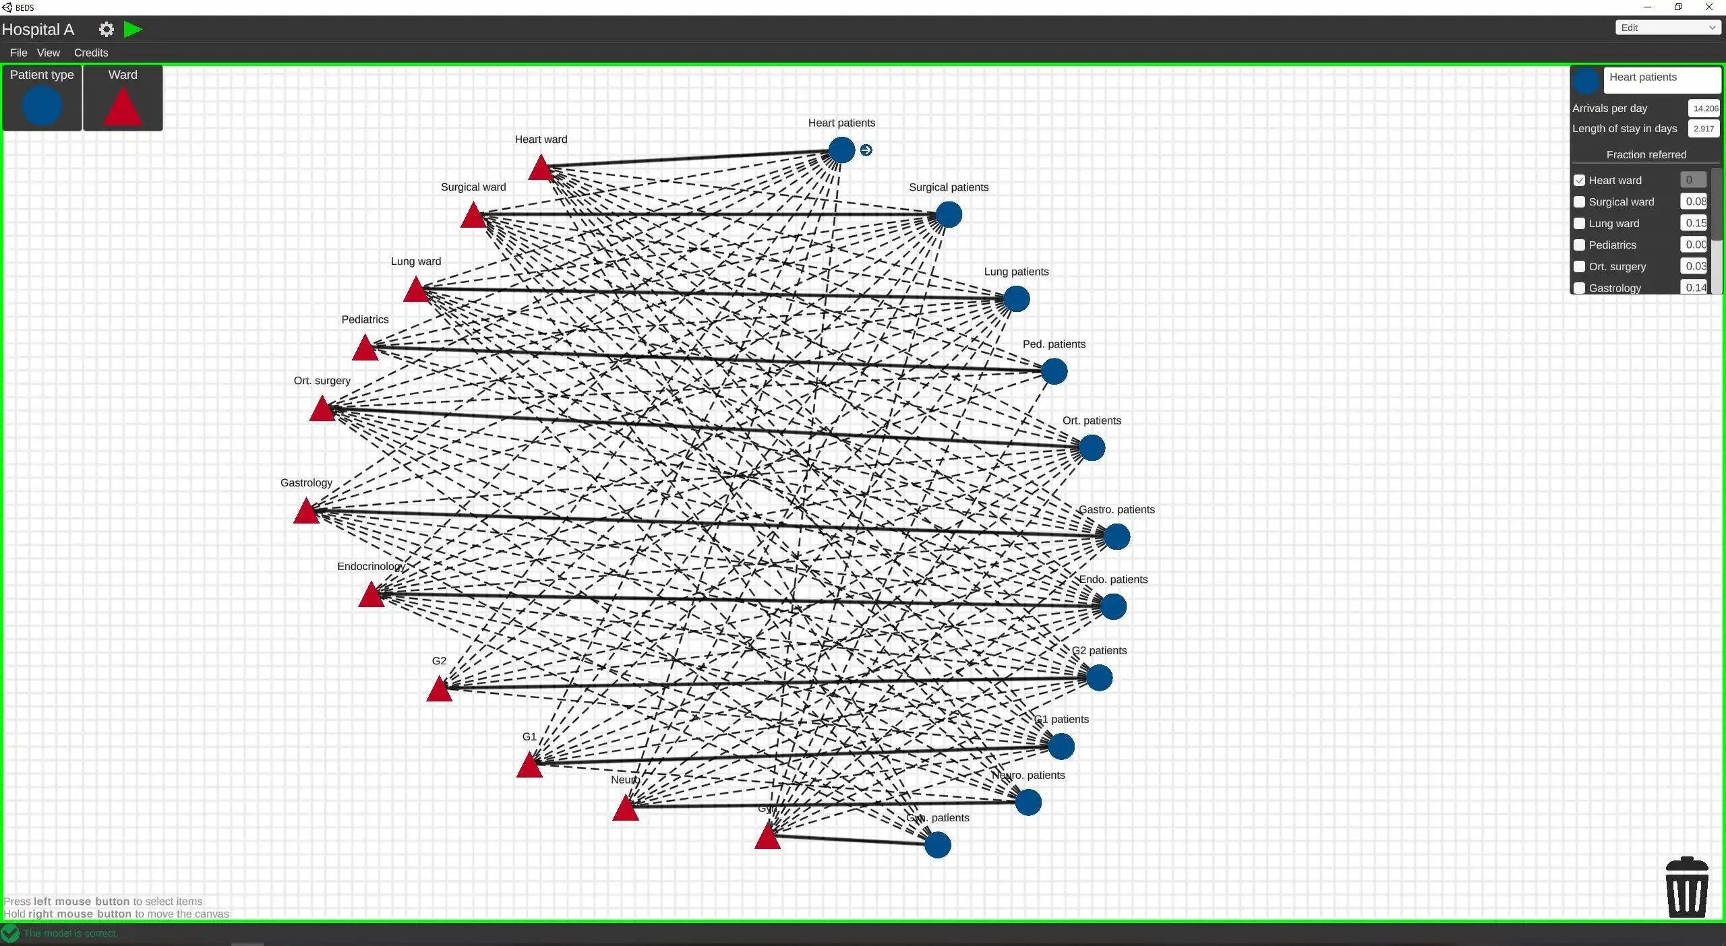Screen dimensions: 1726x946
Task: Click the self-loop icon on Heart patients node
Action: point(866,149)
